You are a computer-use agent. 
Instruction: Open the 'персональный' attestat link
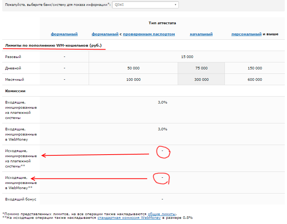coord(246,34)
